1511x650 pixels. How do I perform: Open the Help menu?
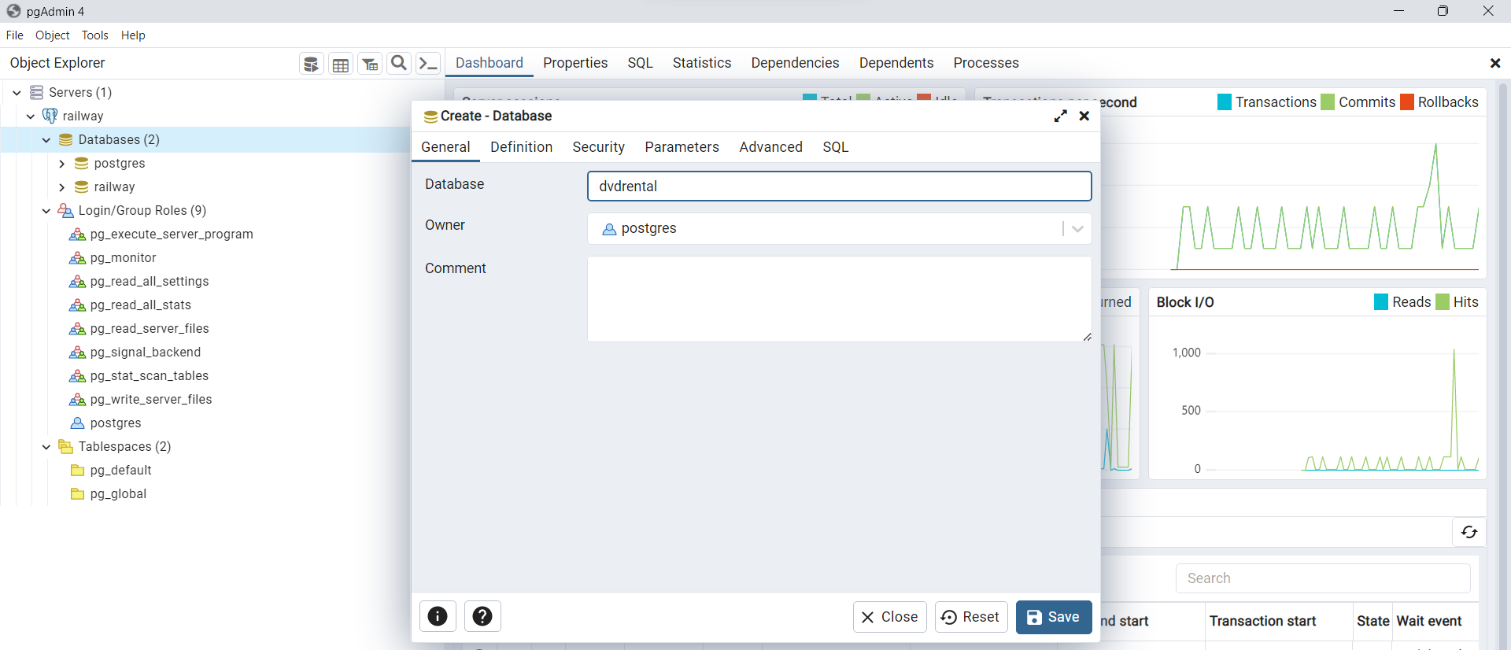click(x=133, y=35)
